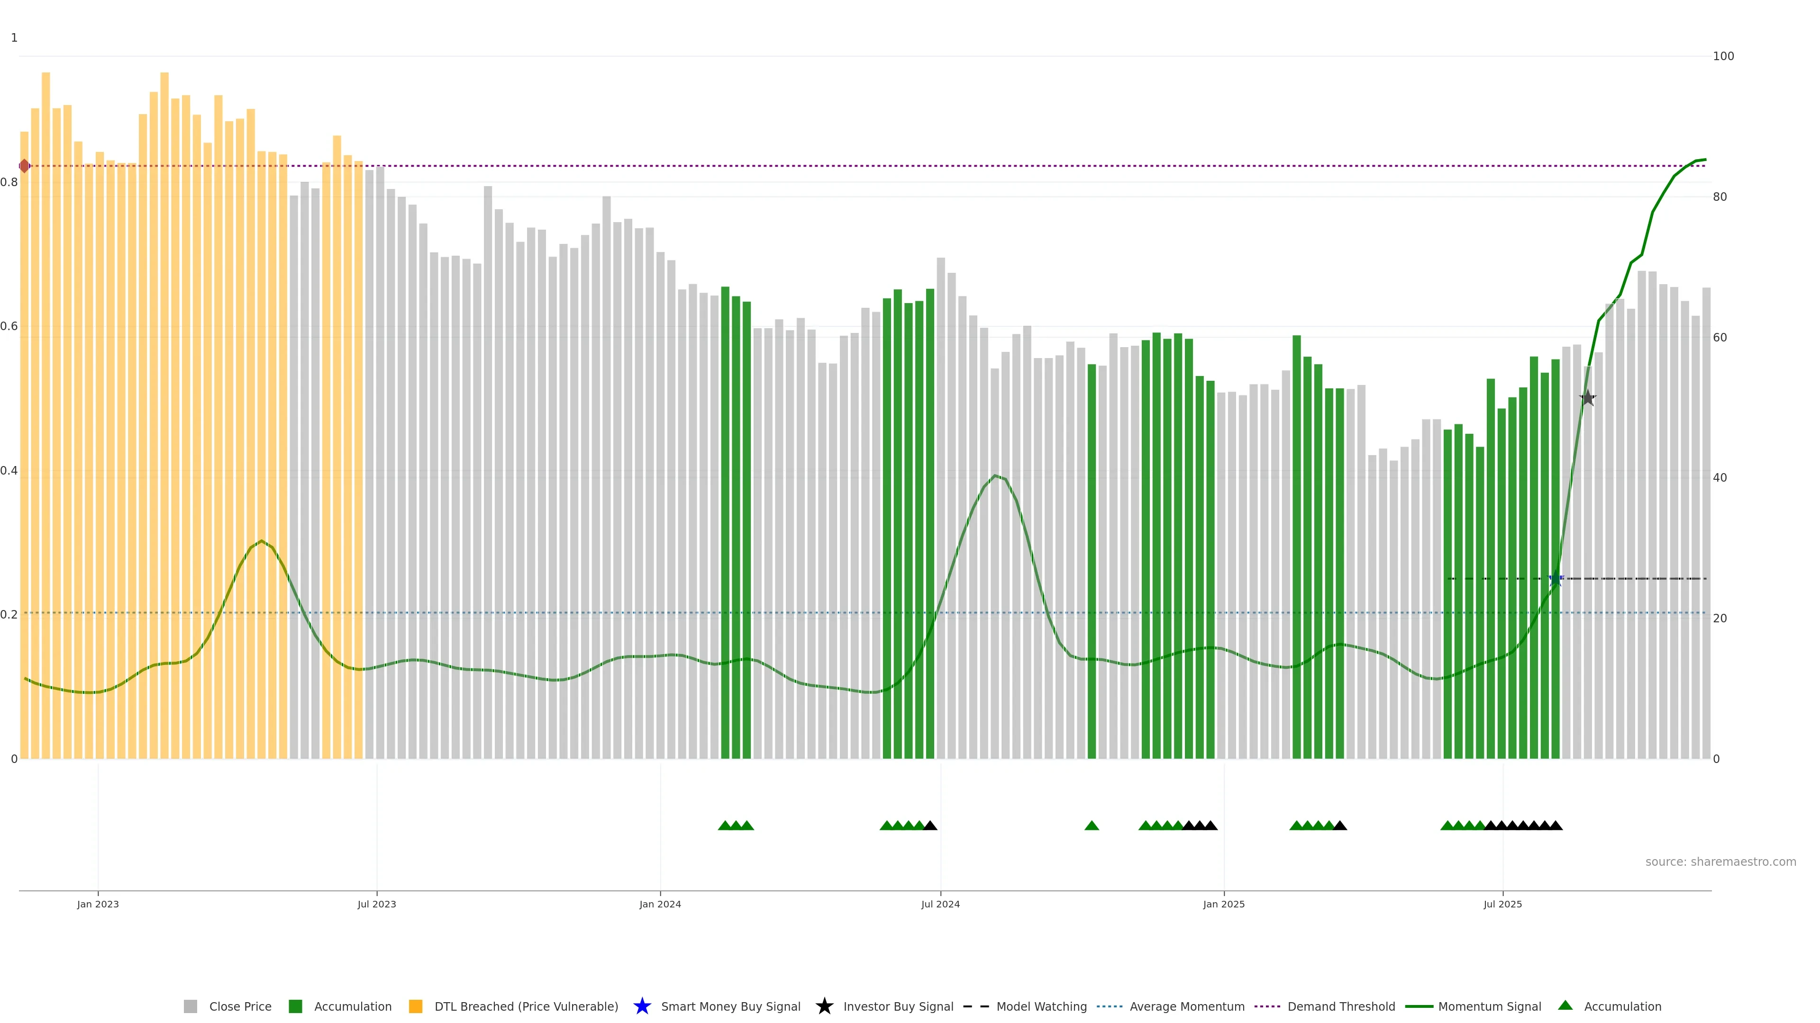Click the Jan 2023 x-axis label
Screen dimensions: 1820x1023
click(98, 905)
